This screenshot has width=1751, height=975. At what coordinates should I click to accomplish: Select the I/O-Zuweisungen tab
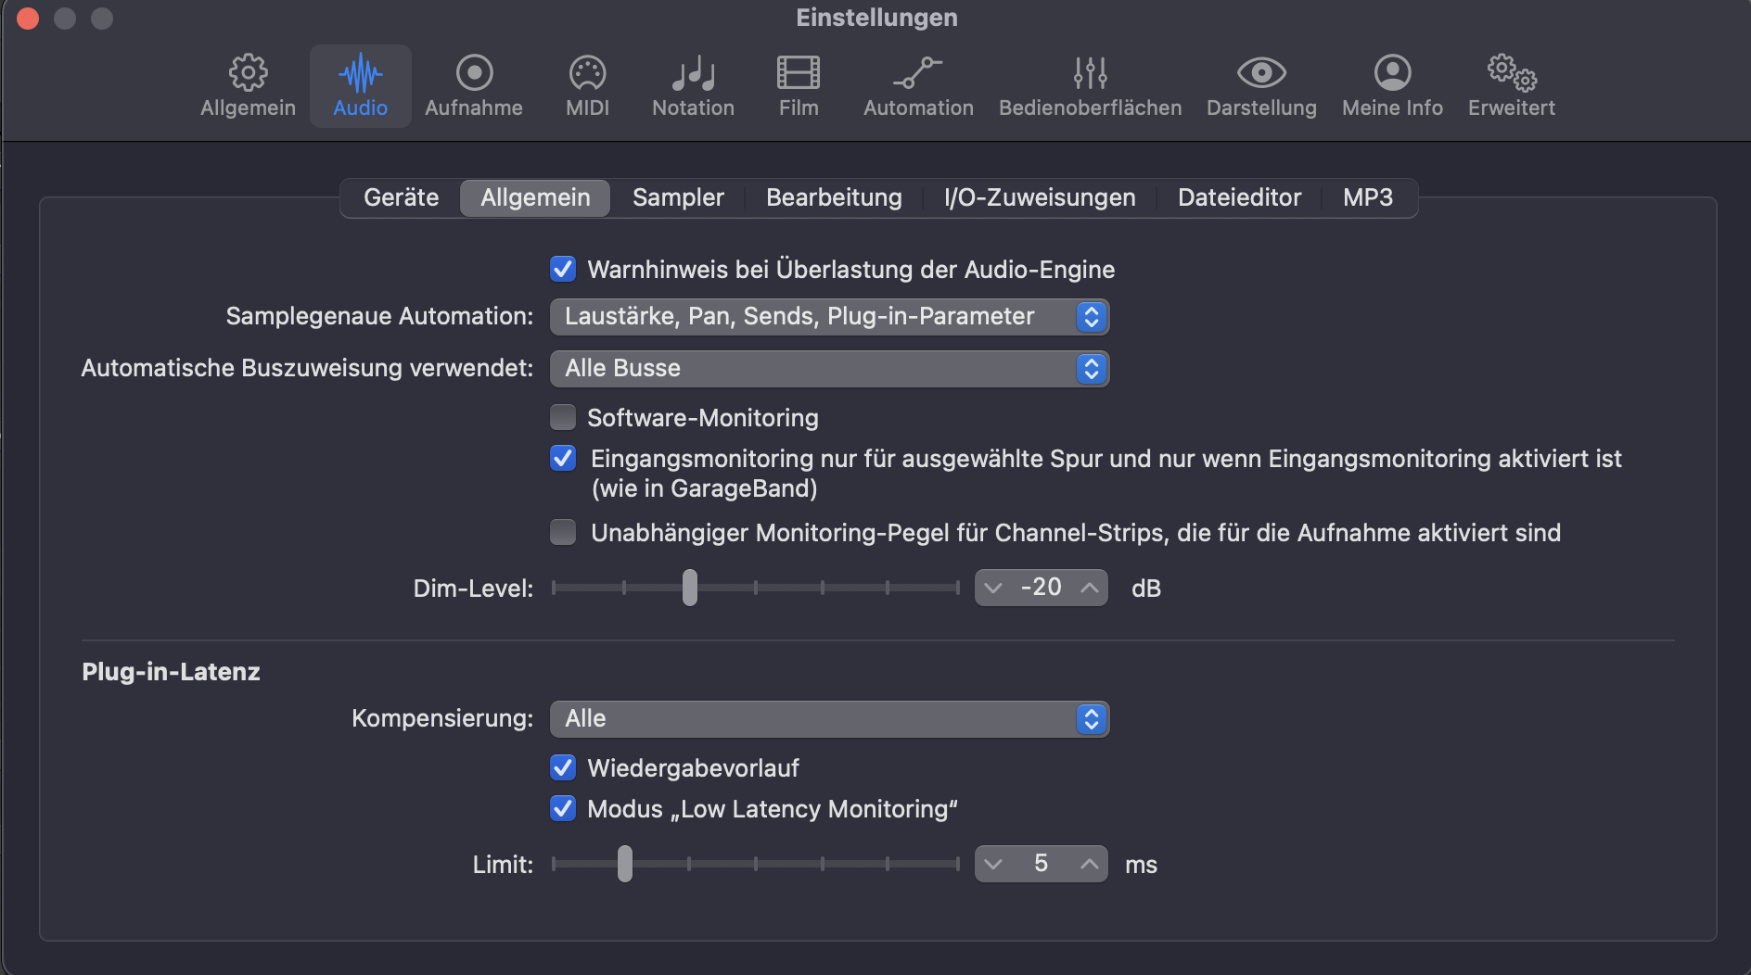[1039, 197]
